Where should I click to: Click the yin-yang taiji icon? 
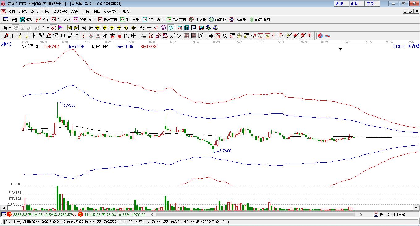tap(320, 36)
